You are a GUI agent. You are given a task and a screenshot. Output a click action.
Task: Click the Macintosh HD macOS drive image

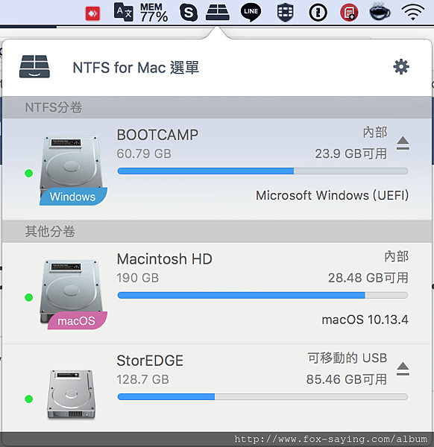pyautogui.click(x=73, y=294)
